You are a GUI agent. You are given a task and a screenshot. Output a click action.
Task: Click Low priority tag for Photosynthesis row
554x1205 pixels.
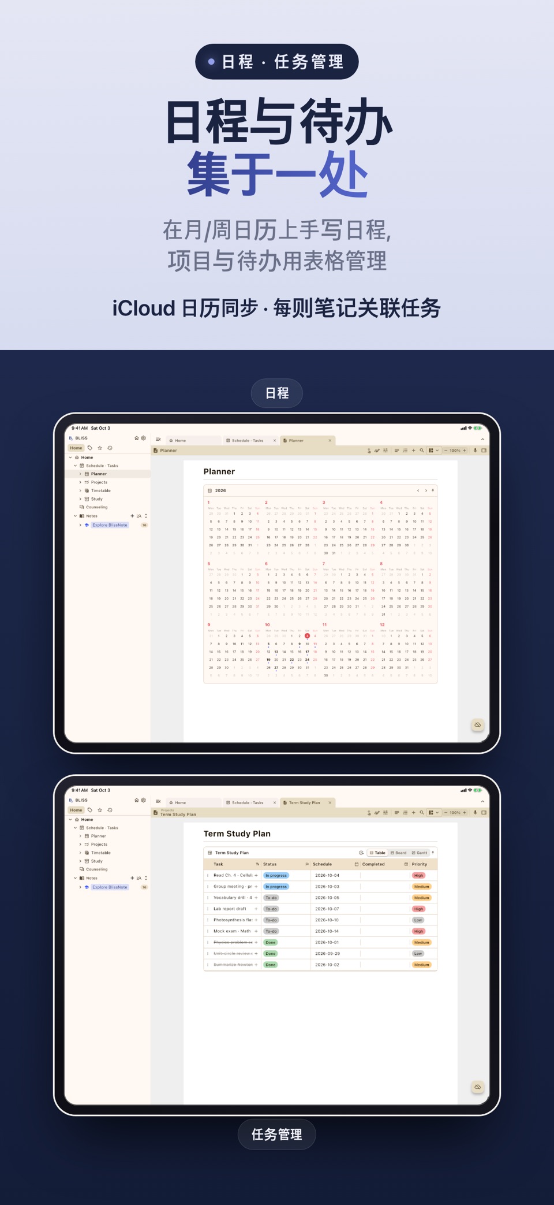coord(418,920)
